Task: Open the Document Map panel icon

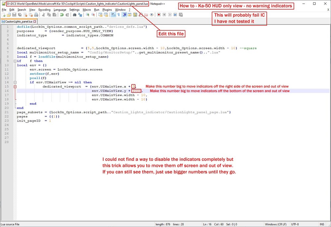Action: (x=135, y=15)
